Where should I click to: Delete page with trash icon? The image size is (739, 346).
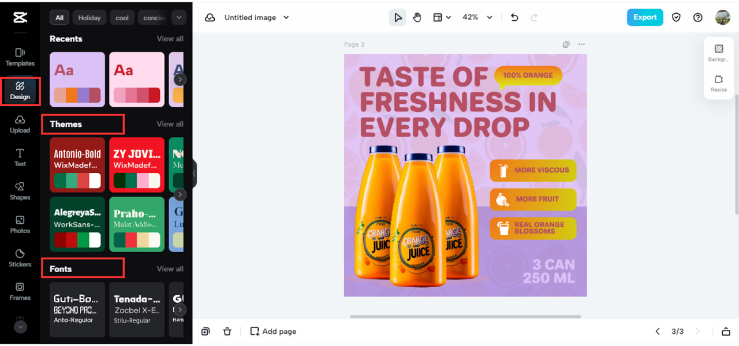coord(227,332)
